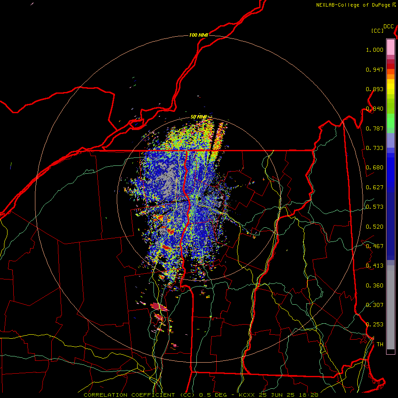
Task: Click the 0.520 legend value
Action: pos(375,227)
